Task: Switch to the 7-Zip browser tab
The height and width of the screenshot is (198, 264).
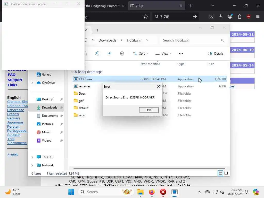Action: (x=156, y=6)
